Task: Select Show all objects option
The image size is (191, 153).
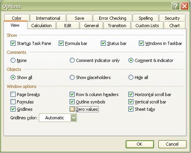Action: coord(13,77)
